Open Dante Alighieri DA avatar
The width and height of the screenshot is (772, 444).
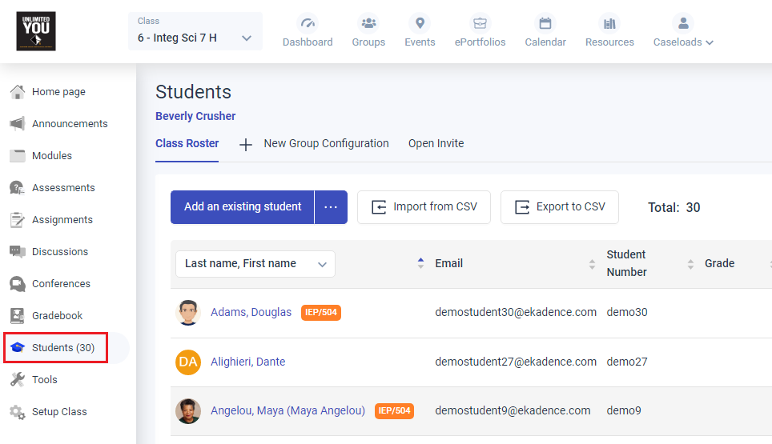188,362
